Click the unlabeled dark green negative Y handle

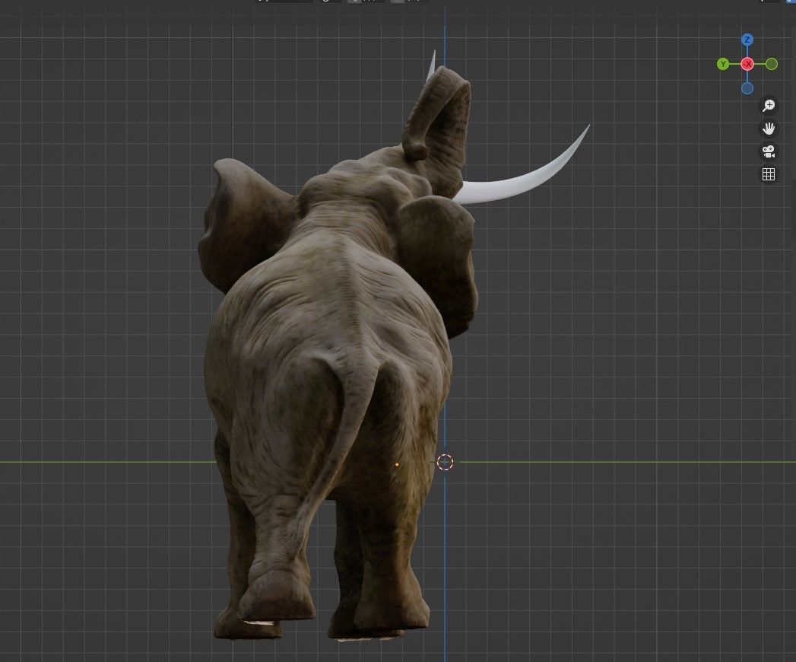771,64
